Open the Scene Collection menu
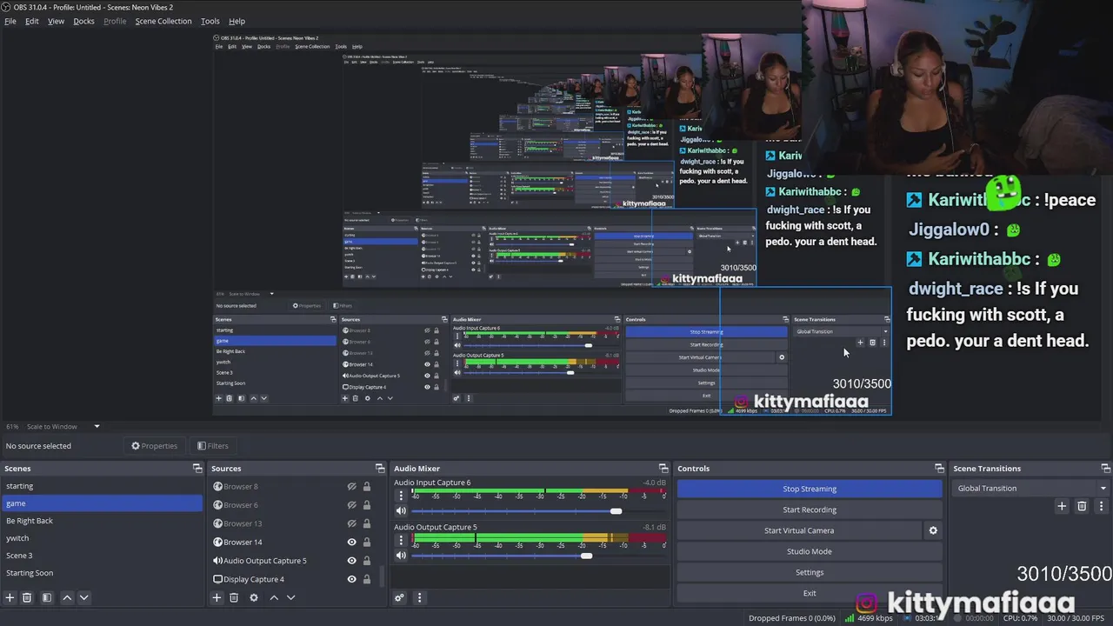This screenshot has height=626, width=1113. coord(163,21)
